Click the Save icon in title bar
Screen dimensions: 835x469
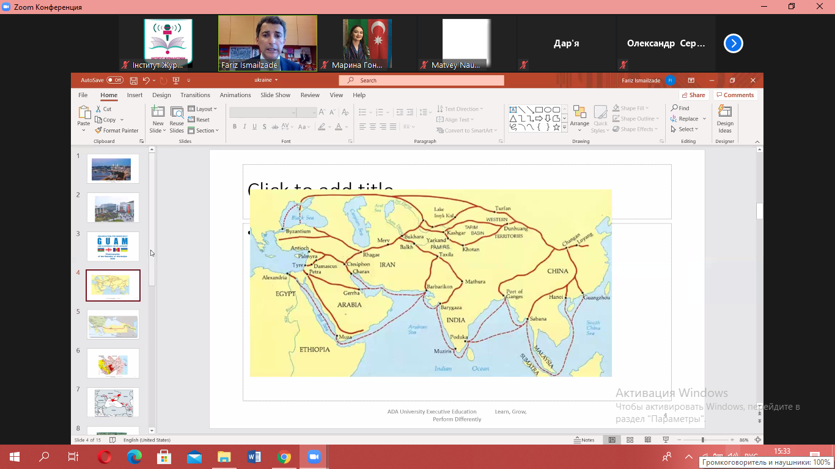pyautogui.click(x=133, y=80)
